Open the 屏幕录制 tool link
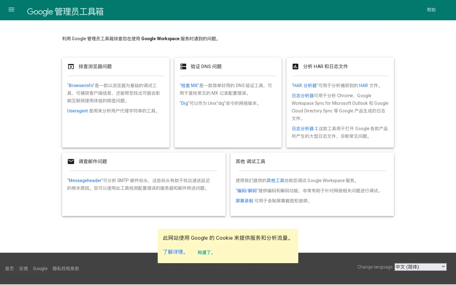This screenshot has width=456, height=285. tap(244, 201)
